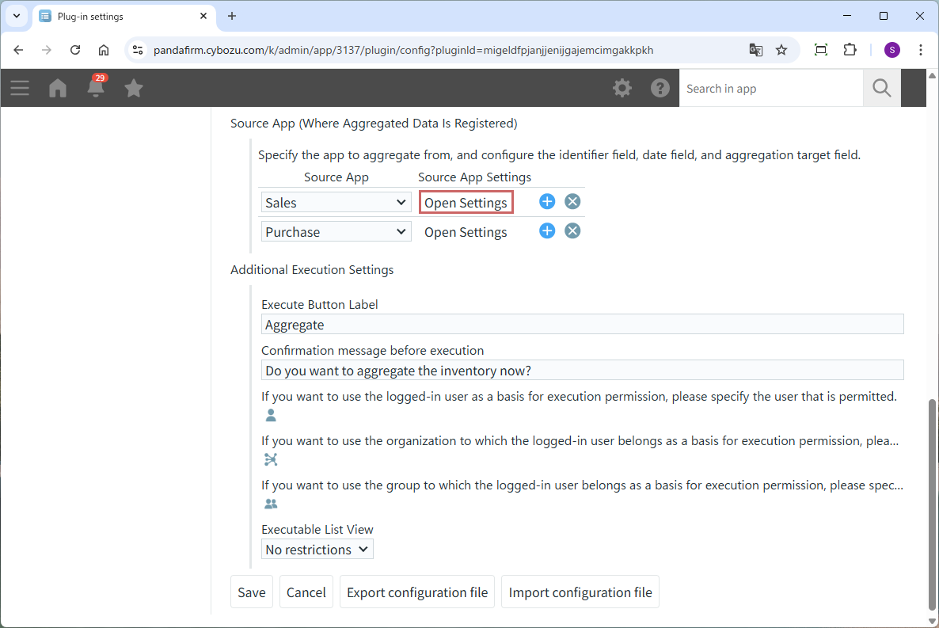The width and height of the screenshot is (939, 628).
Task: Add a row after the Purchase source app
Action: 547,231
